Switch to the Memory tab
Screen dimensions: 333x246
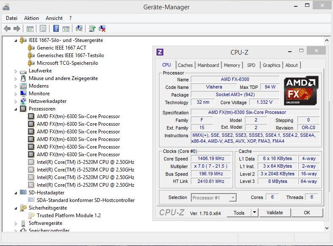(x=232, y=65)
